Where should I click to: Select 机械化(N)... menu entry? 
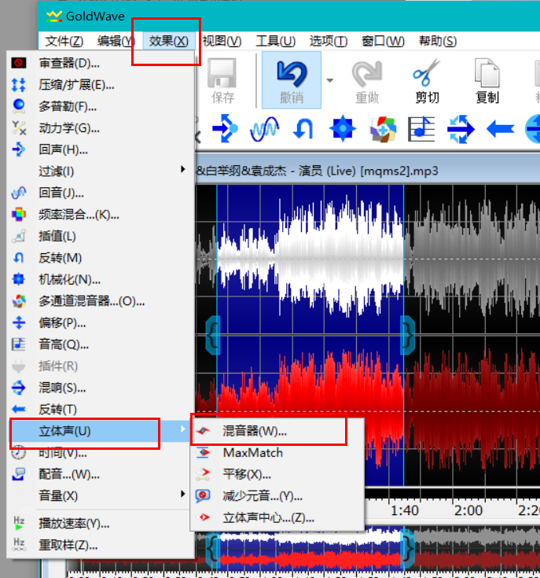[x=100, y=279]
